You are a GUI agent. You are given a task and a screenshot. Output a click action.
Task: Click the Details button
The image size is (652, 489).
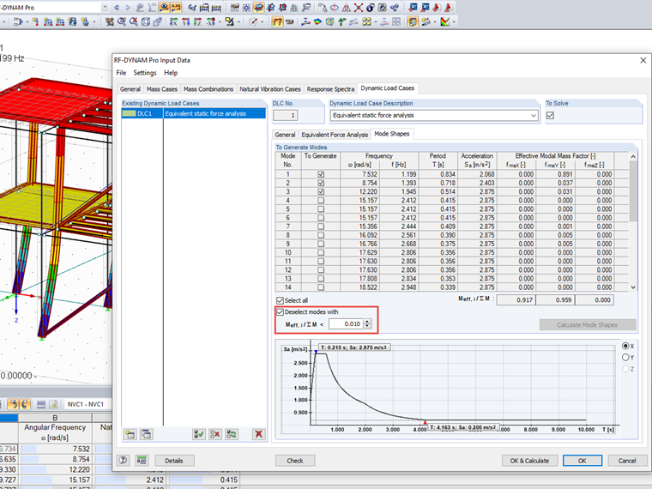click(174, 461)
